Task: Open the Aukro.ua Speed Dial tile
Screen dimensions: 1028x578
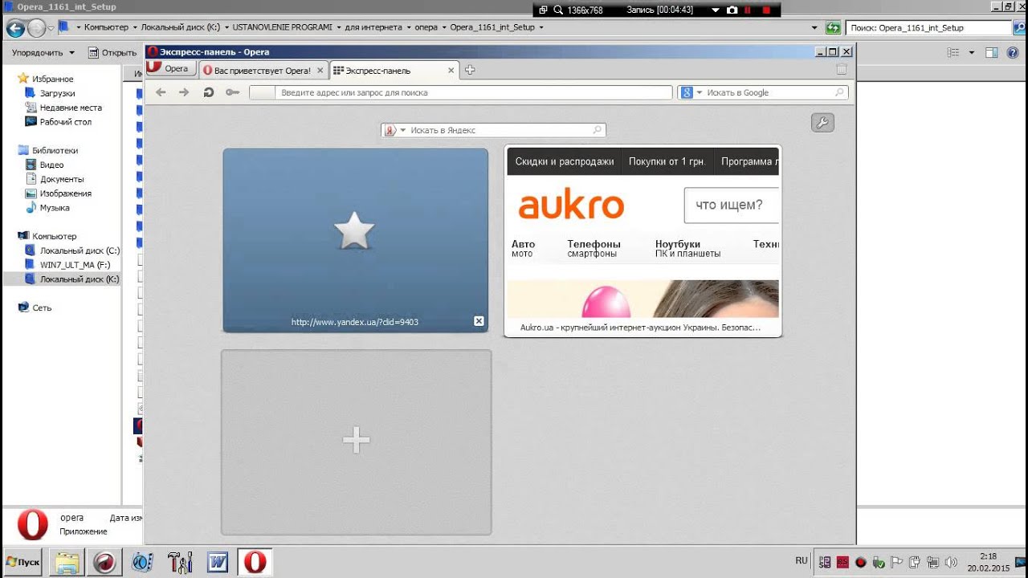Action: tap(642, 241)
